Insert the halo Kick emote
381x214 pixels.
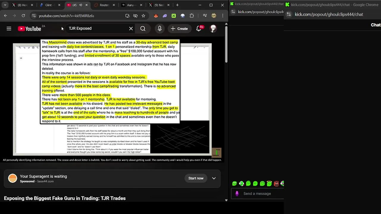point(269,184)
